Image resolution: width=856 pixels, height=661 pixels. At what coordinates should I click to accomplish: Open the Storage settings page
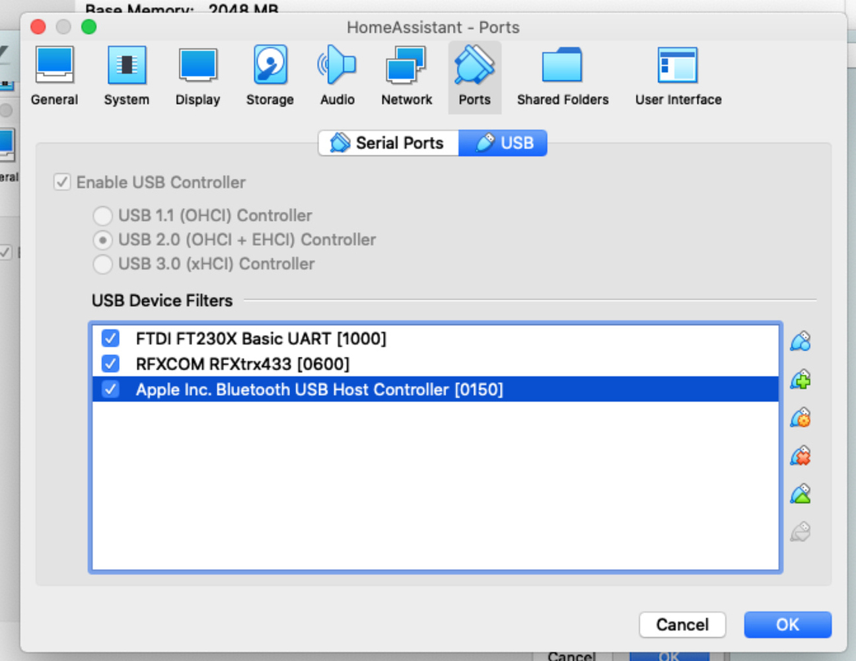pos(269,75)
